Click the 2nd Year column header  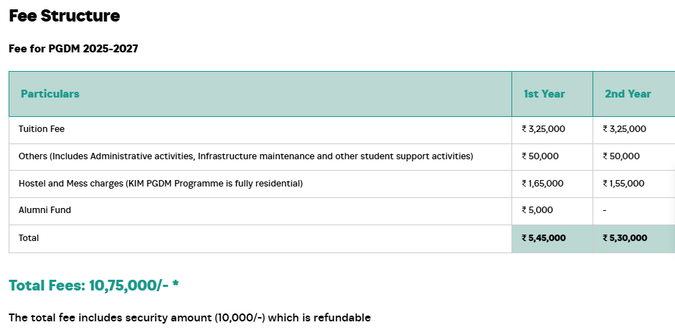628,94
